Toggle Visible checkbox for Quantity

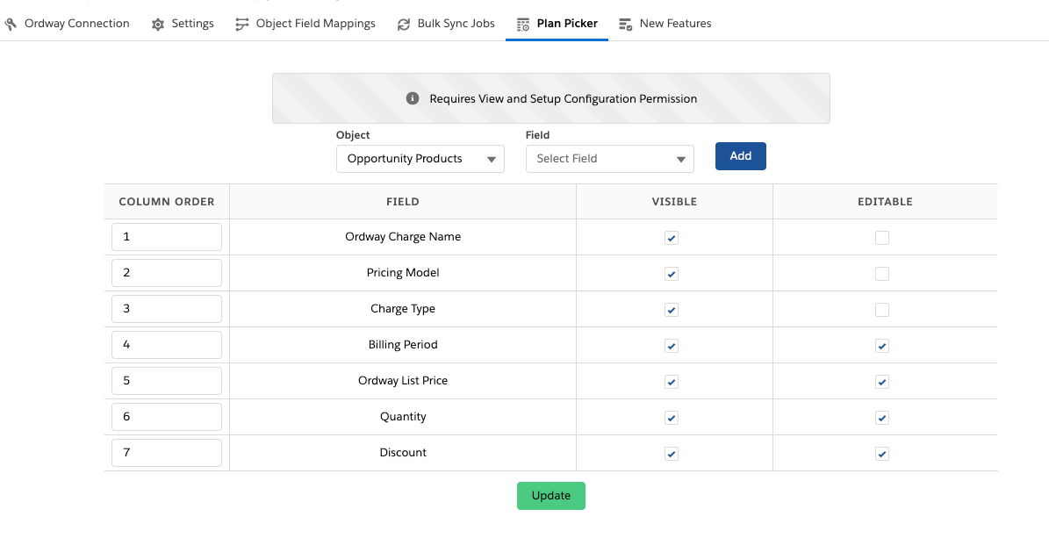672,419
